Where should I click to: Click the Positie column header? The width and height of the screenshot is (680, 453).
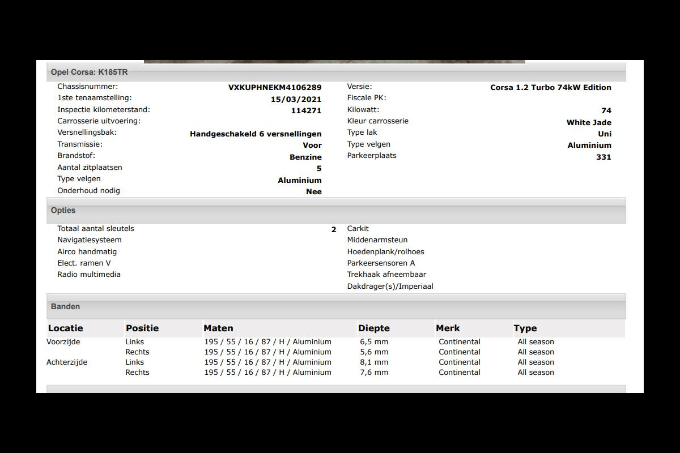tap(142, 328)
